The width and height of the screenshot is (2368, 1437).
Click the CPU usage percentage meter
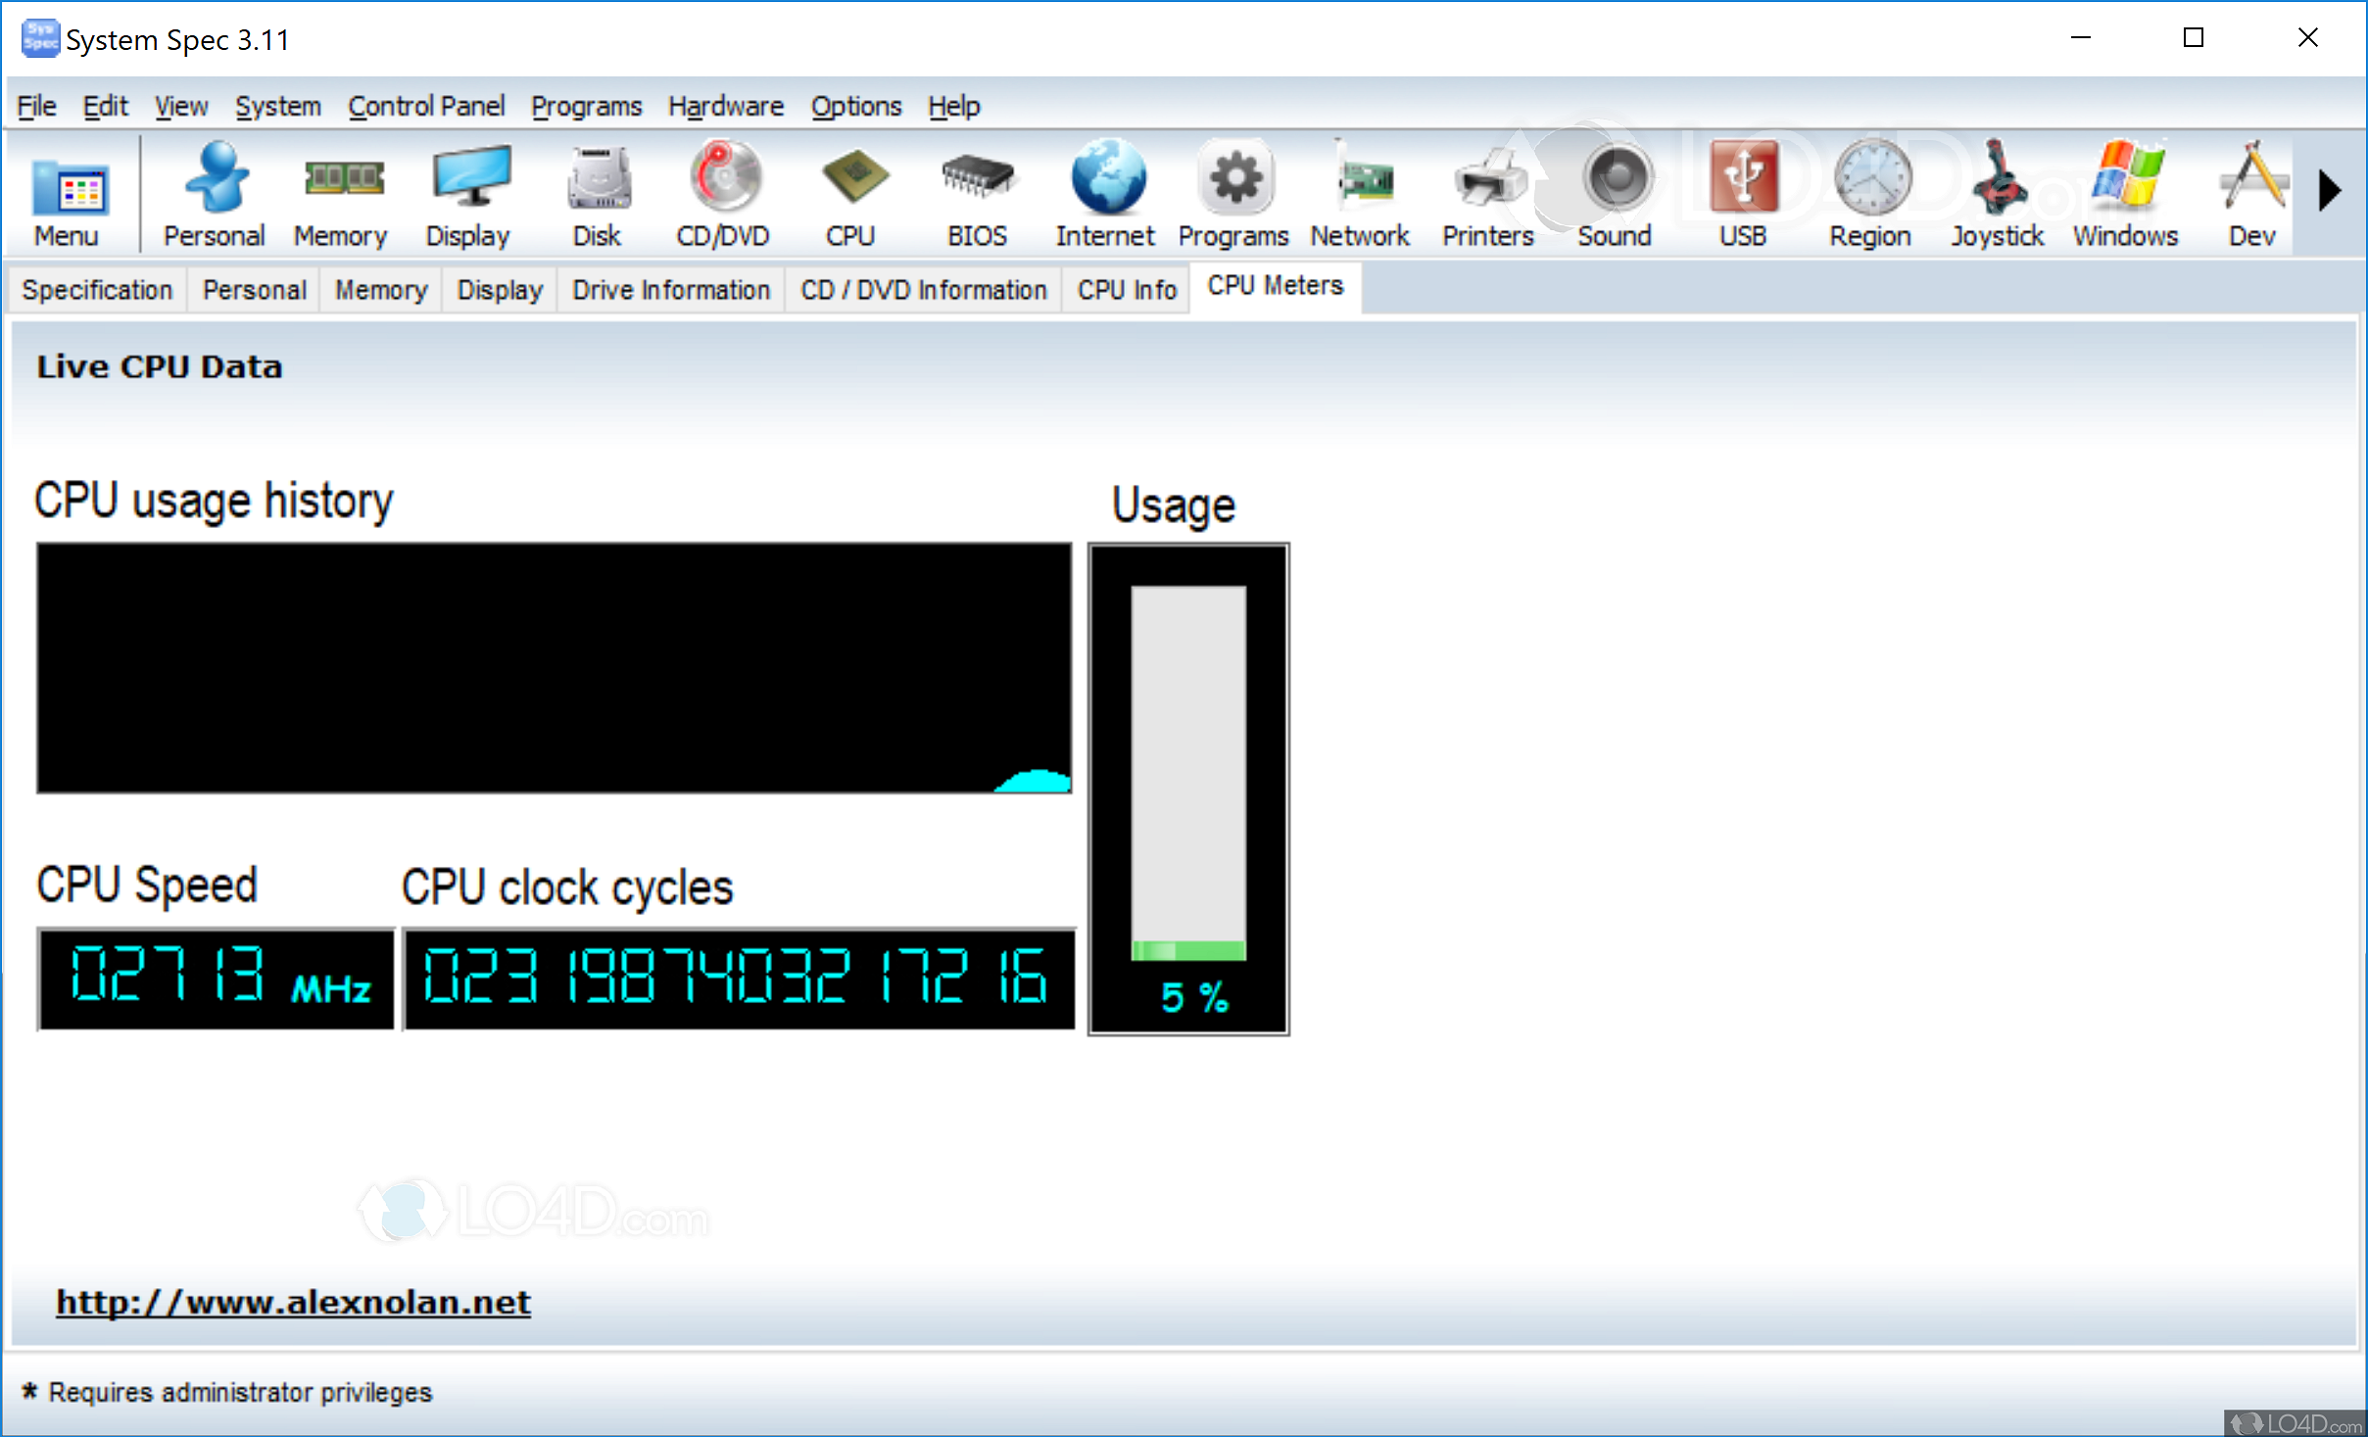click(x=1187, y=789)
